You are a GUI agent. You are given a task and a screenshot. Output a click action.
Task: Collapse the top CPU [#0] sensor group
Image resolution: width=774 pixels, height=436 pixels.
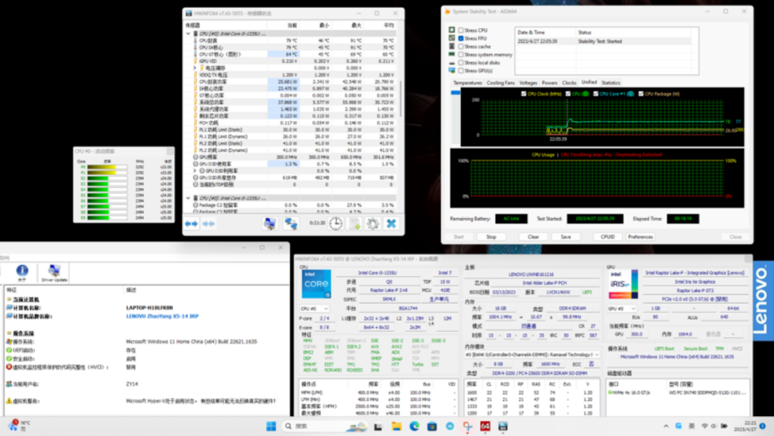click(188, 34)
